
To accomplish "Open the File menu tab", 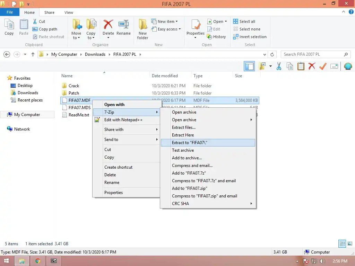I will coord(10,12).
